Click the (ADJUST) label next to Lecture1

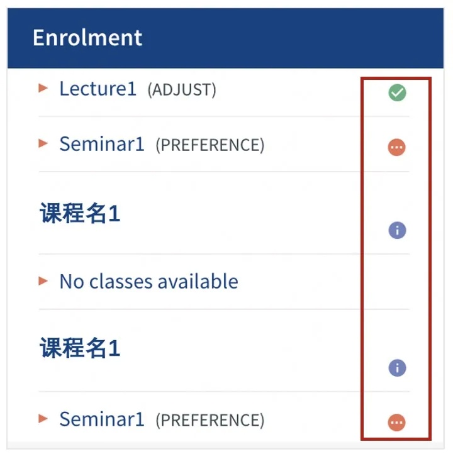point(182,89)
